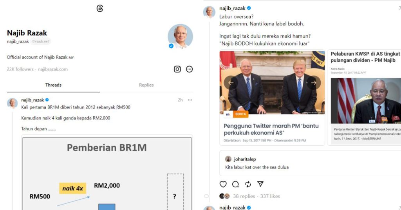This screenshot has height=210, width=401.
Task: Open the BR1M post three-dot menu
Action: tap(190, 100)
